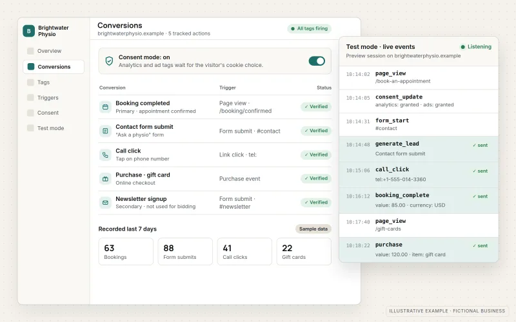Click the Purchase event trigger text
Image resolution: width=516 pixels, height=322 pixels.
239,179
